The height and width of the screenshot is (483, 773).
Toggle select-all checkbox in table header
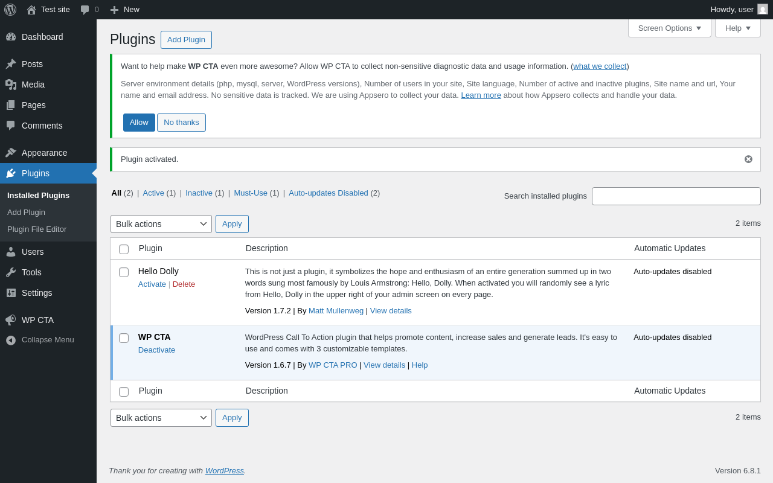point(124,249)
